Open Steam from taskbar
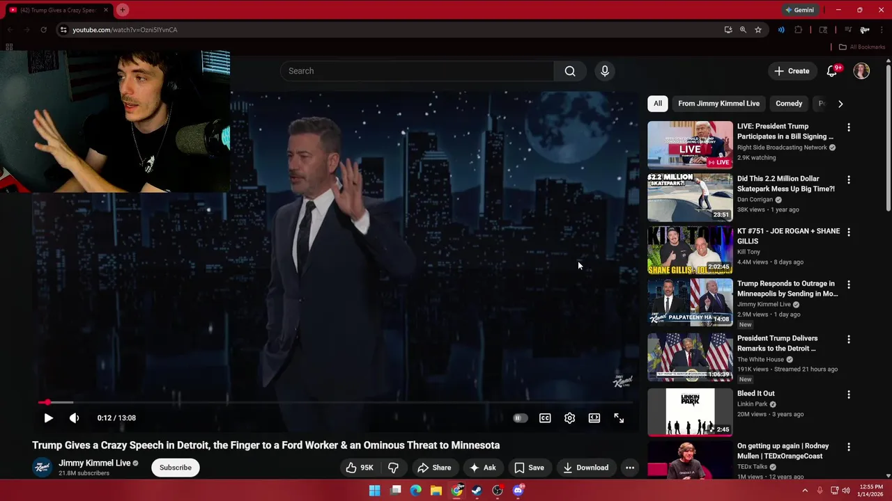Image resolution: width=892 pixels, height=501 pixels. point(477,491)
